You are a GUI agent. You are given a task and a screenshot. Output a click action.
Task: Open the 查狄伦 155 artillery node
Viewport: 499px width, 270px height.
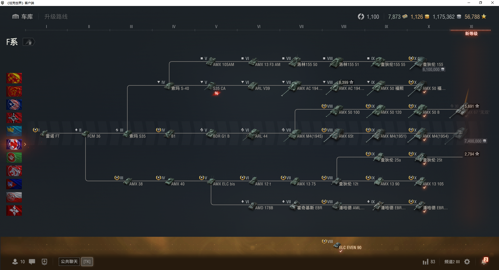click(426, 62)
